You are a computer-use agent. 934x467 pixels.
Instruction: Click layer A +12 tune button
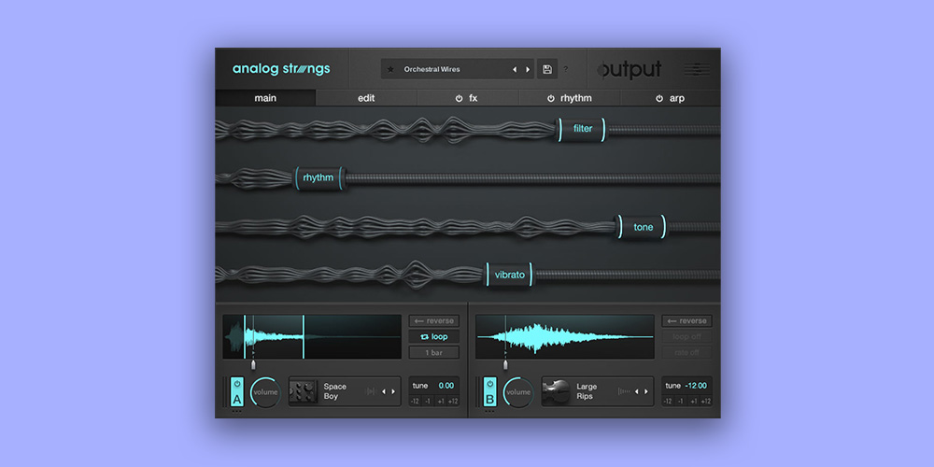pos(453,402)
